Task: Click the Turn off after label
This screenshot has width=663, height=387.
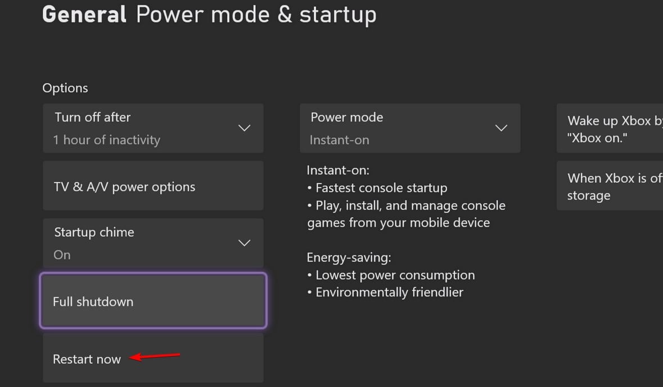Action: [93, 118]
